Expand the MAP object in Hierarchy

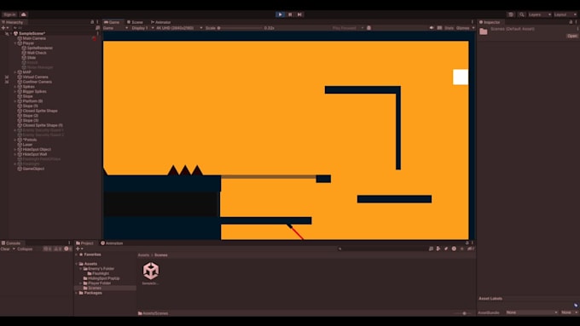click(15, 72)
